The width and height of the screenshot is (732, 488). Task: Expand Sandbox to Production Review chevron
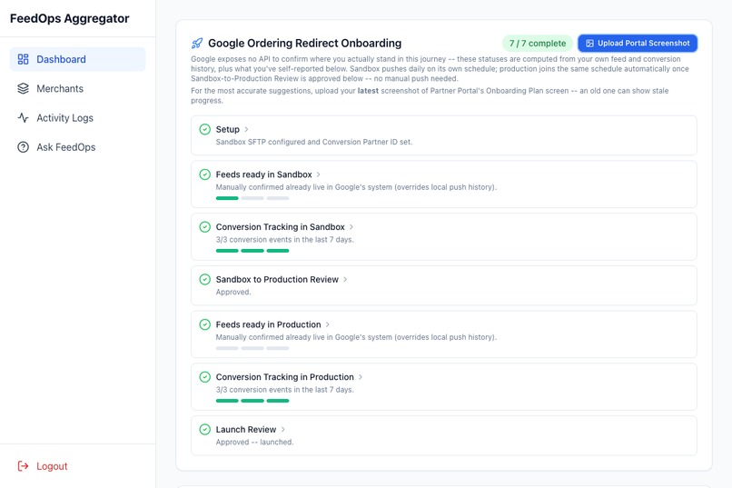[345, 279]
